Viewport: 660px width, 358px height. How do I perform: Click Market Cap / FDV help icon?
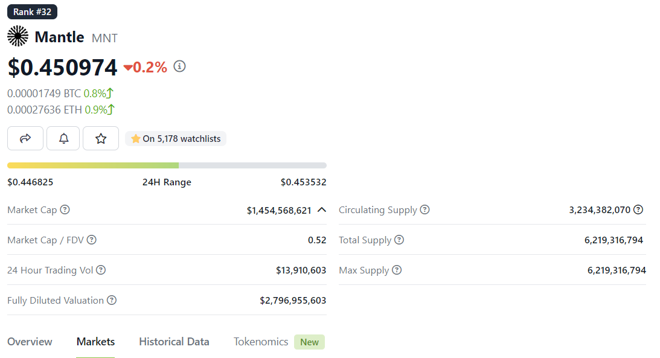point(91,240)
